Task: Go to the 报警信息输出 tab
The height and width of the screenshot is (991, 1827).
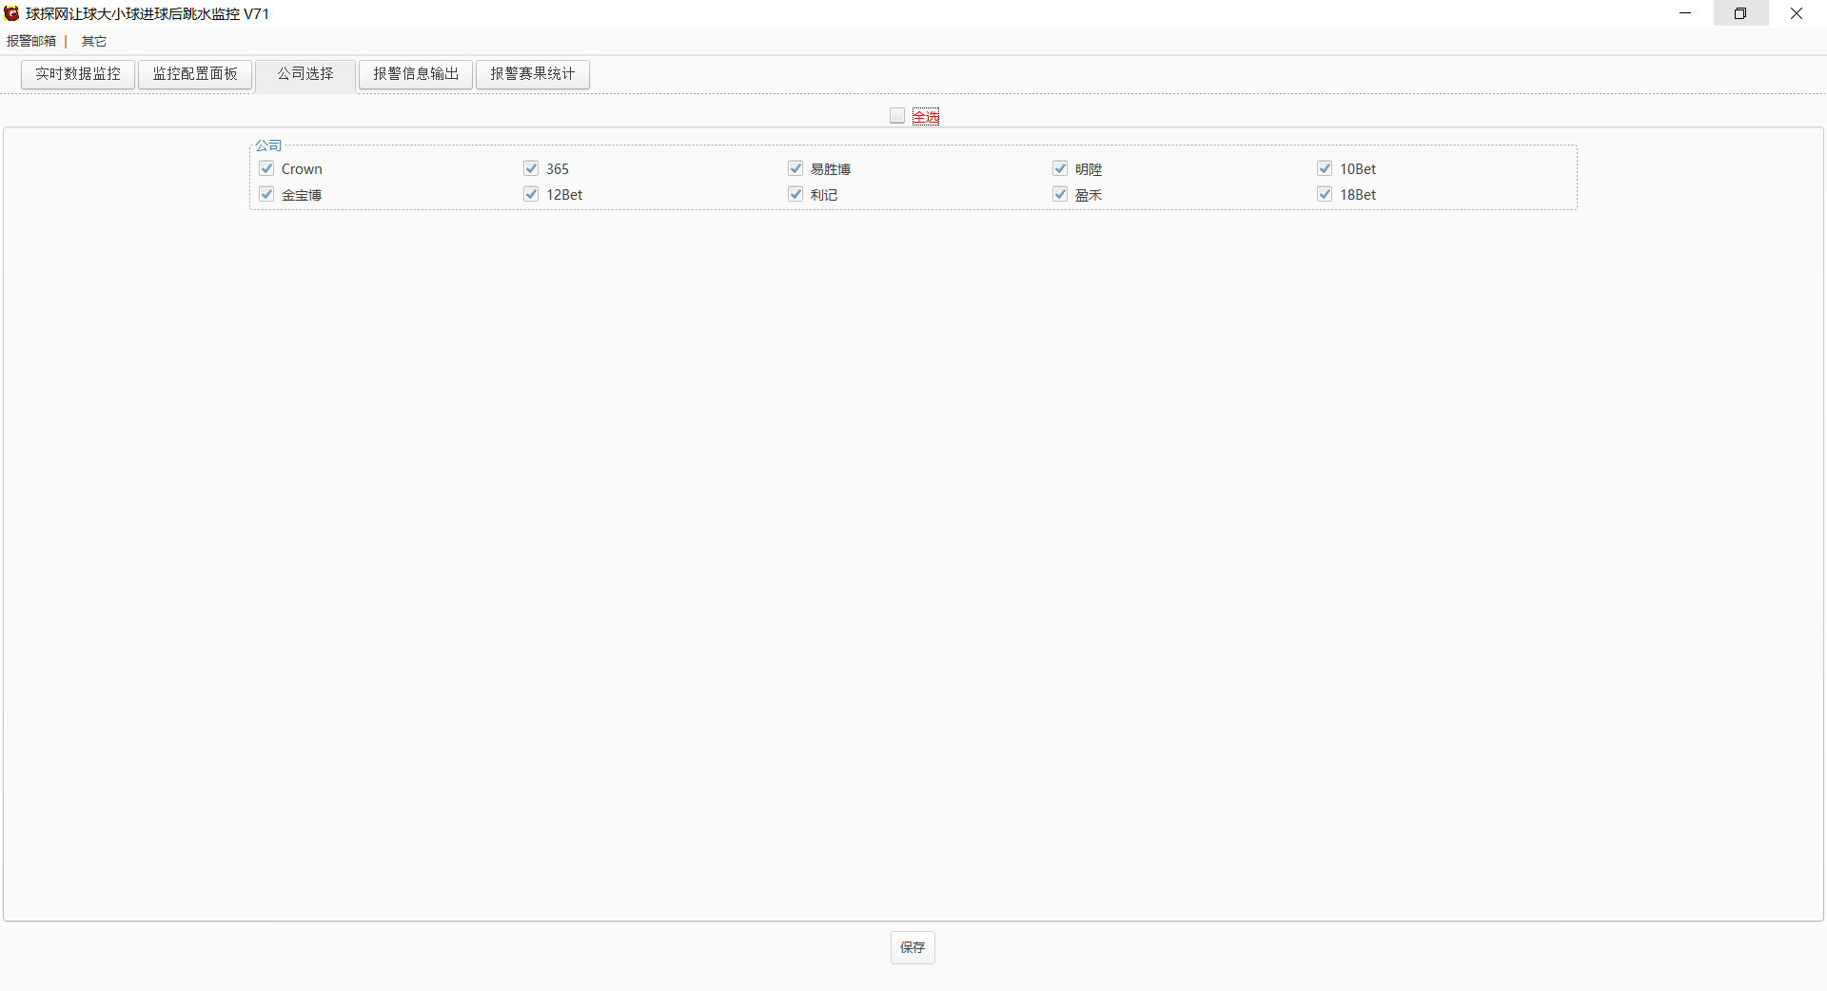Action: (x=416, y=74)
